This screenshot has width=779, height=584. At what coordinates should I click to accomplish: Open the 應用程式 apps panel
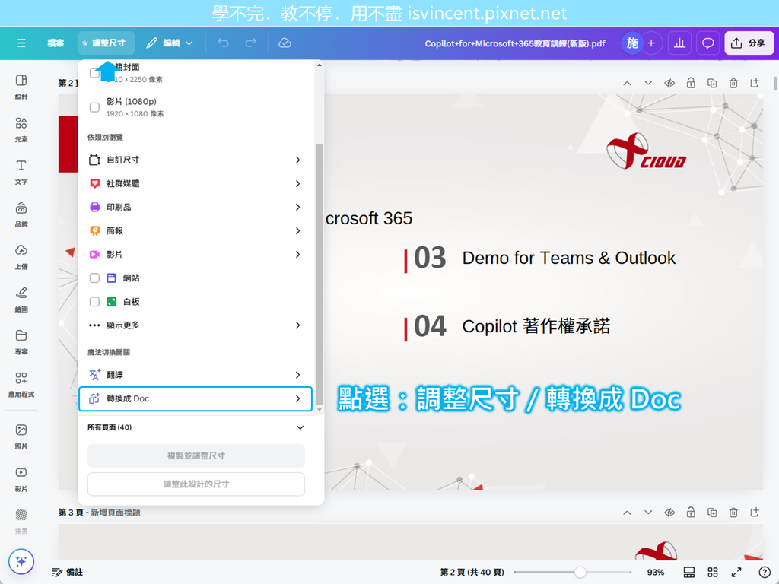click(x=21, y=384)
